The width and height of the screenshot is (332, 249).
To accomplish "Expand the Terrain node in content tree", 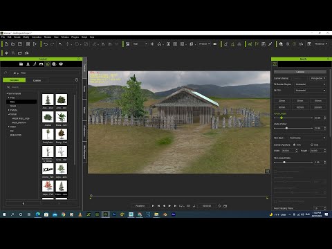I will pos(9,114).
